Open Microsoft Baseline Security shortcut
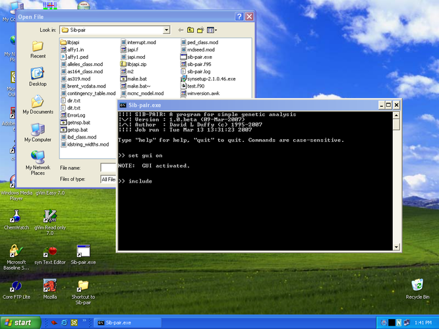Screen dimensions: 439x329 (x=16, y=257)
